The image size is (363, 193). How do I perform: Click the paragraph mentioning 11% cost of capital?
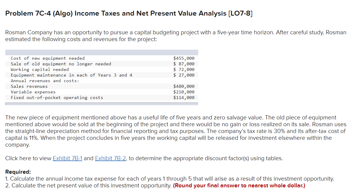176,131
